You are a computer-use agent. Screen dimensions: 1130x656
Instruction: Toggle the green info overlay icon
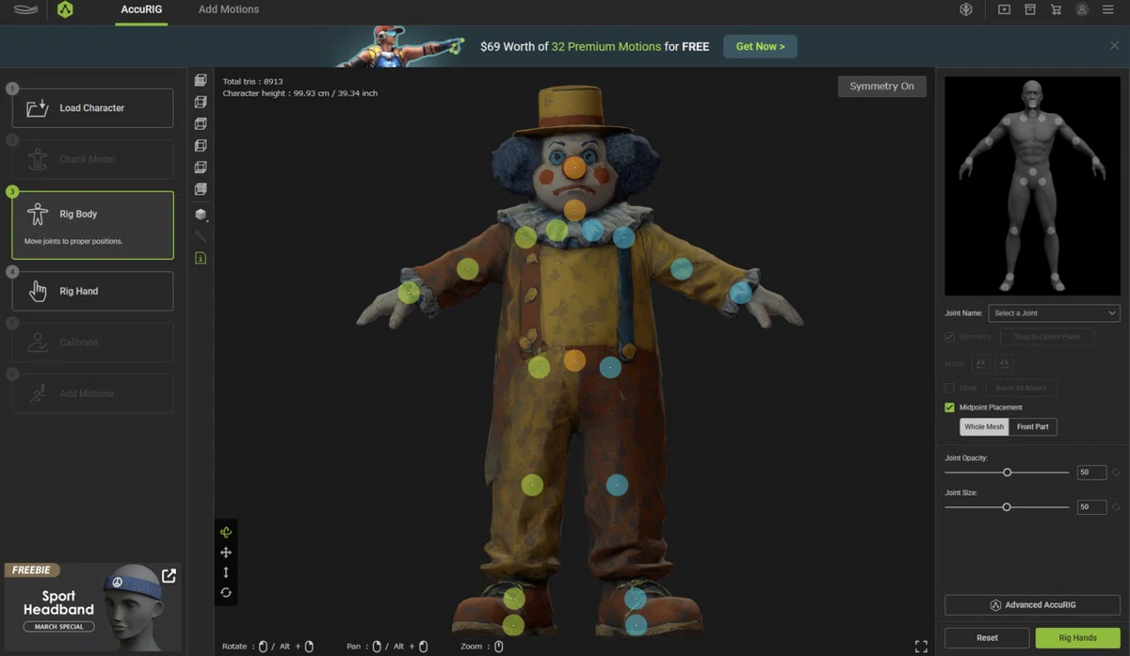(x=201, y=258)
